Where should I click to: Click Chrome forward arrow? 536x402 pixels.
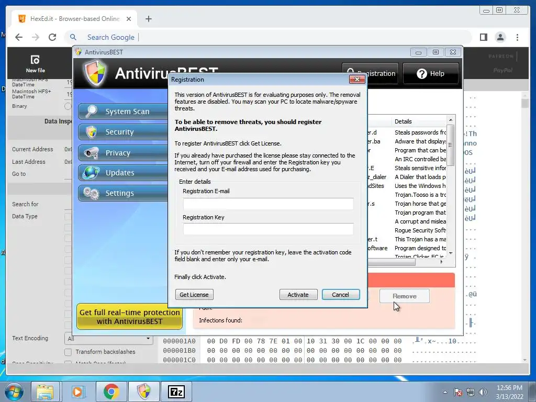pos(36,37)
